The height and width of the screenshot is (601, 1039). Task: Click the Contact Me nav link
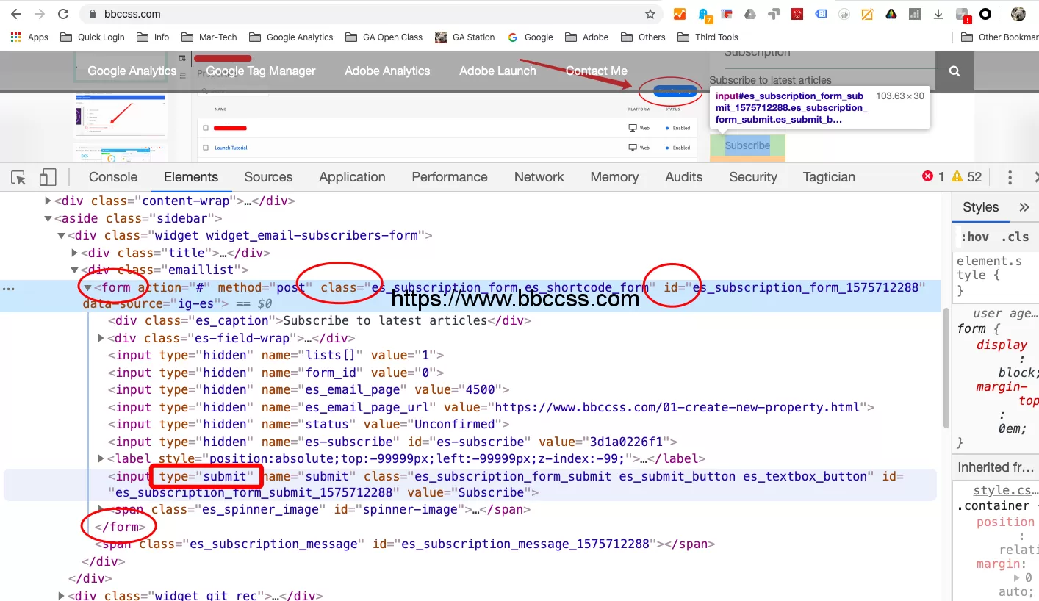pyautogui.click(x=597, y=71)
